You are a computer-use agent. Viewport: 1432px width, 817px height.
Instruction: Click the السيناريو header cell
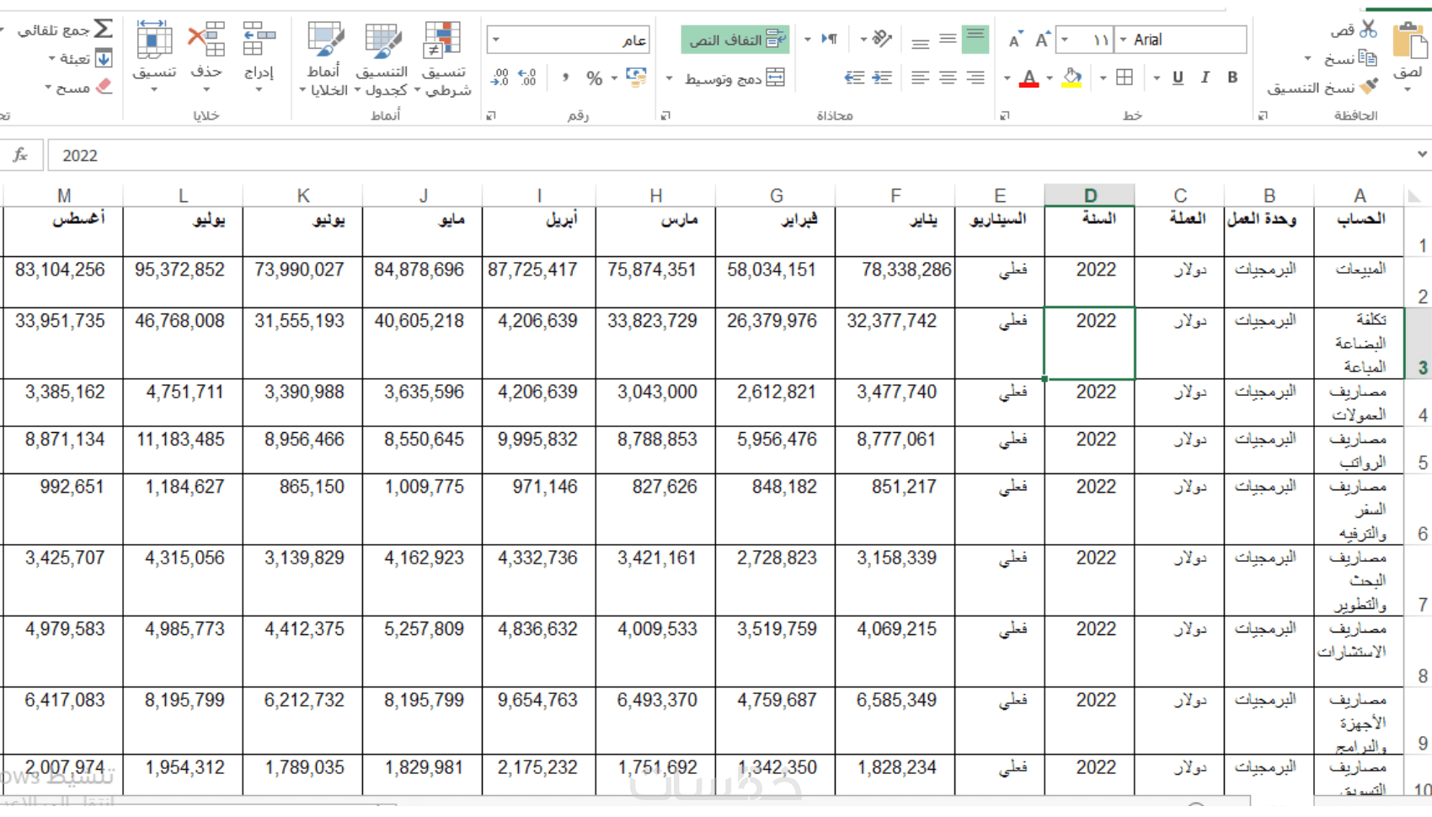[999, 232]
